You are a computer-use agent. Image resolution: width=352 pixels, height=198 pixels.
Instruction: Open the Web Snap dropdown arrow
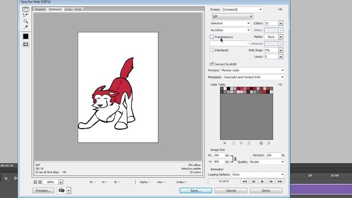(280, 50)
